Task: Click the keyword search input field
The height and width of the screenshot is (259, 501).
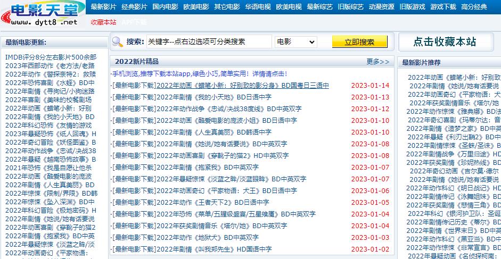Action: 209,41
